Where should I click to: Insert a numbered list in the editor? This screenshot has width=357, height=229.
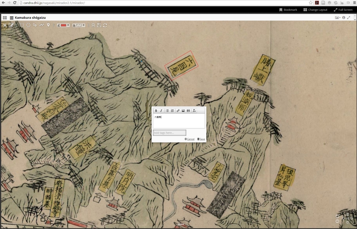172,110
